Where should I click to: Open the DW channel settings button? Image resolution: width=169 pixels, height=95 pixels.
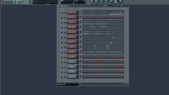pyautogui.click(x=73, y=22)
